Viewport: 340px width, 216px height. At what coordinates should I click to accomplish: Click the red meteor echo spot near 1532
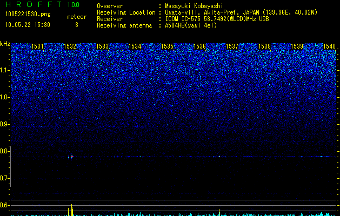point(72,156)
